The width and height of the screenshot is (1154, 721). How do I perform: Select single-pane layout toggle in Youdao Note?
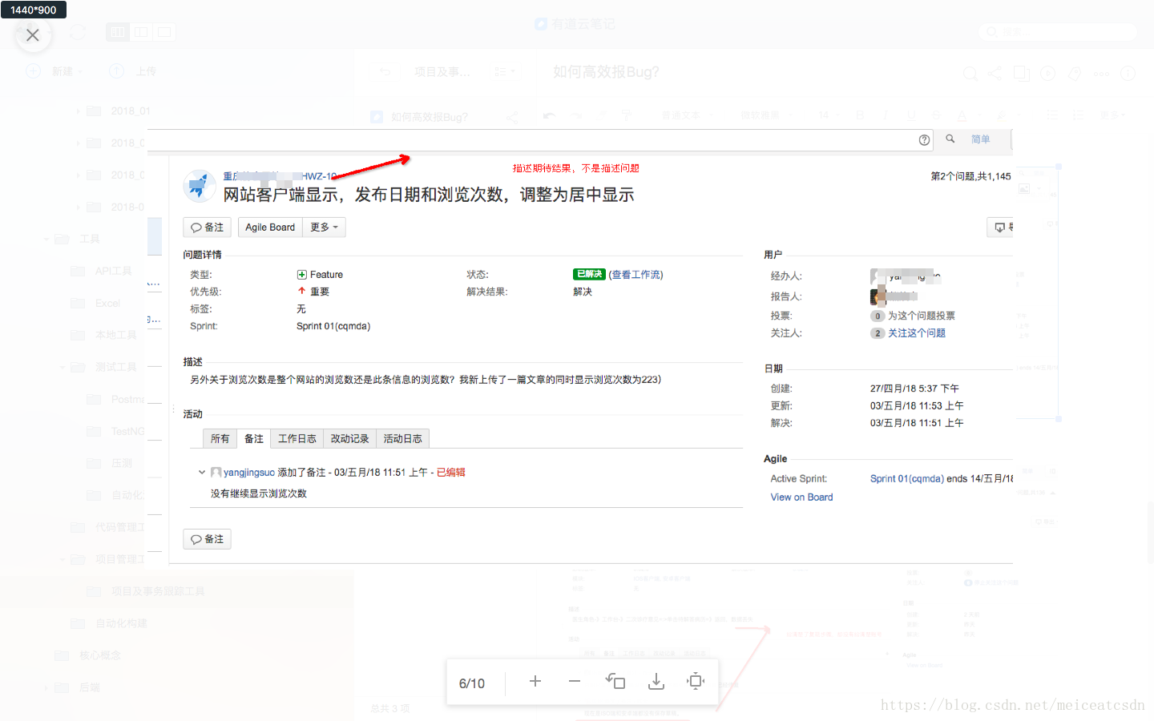tap(164, 32)
